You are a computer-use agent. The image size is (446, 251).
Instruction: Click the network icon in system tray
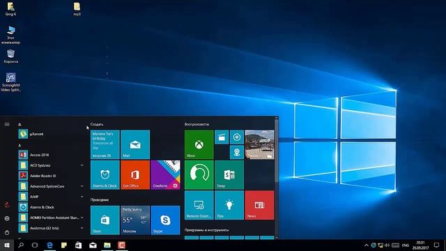(x=380, y=245)
